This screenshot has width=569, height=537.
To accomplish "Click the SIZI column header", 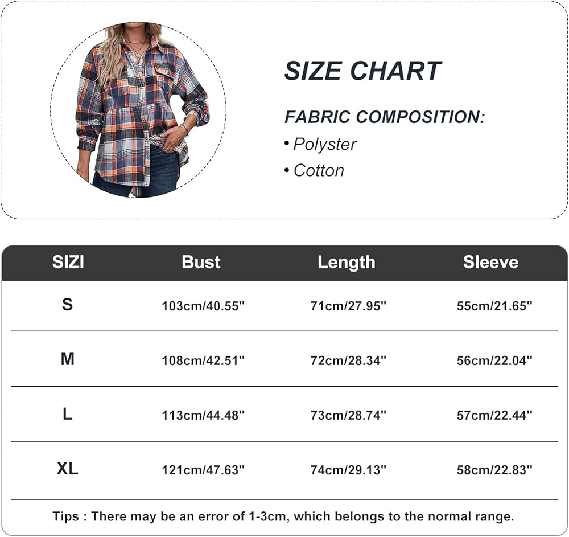I will pyautogui.click(x=68, y=262).
